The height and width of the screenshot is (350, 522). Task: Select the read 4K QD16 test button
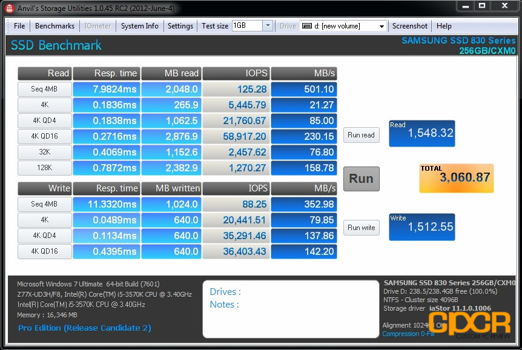point(45,136)
